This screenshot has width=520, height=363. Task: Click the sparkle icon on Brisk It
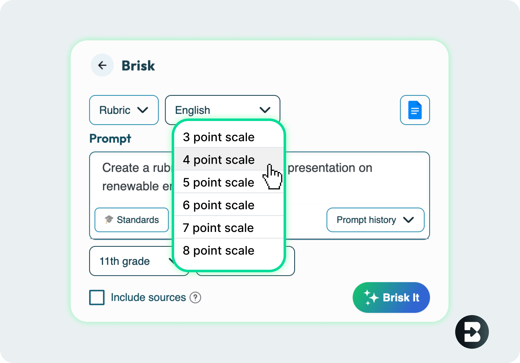tap(371, 297)
